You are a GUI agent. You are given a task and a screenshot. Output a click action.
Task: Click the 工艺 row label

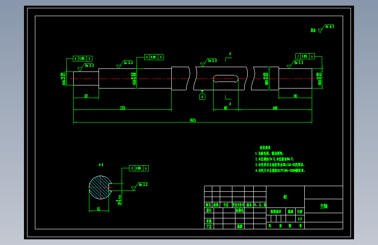[209, 226]
